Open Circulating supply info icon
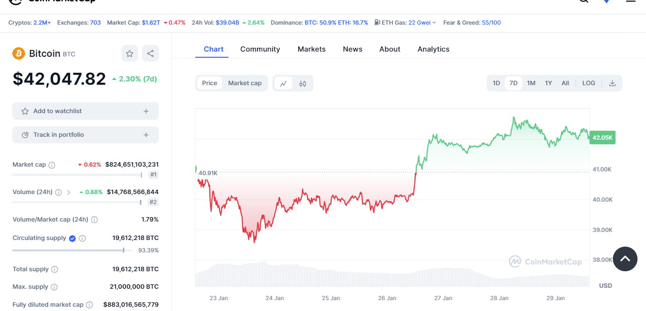Viewport: 646px width, 311px height. click(82, 239)
